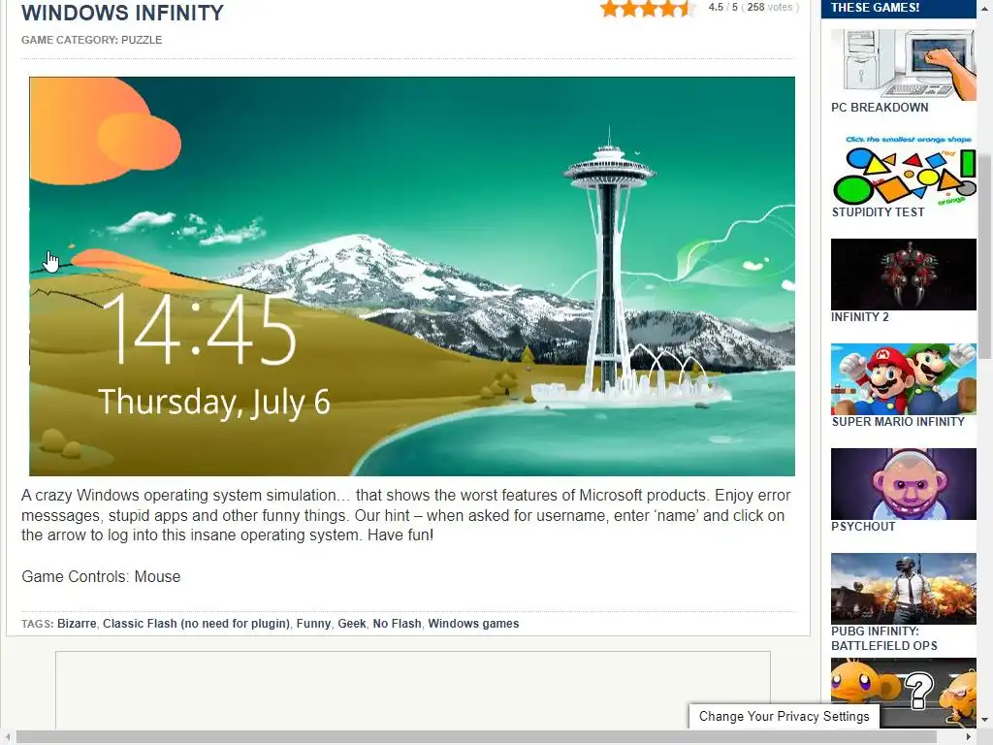
Task: Click the SUPER MARIO INFINITY title link
Action: [x=898, y=422]
